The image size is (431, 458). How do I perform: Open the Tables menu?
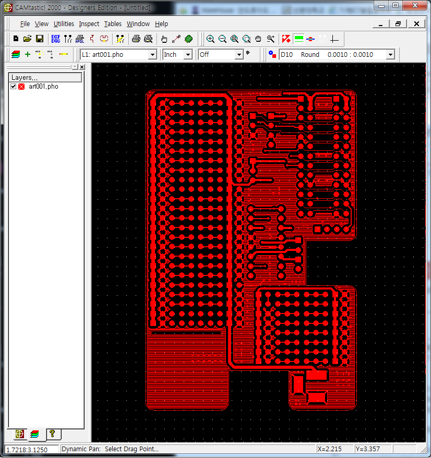coord(113,24)
